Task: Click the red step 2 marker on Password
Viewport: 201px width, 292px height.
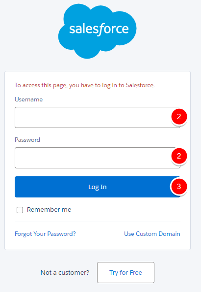Action: [179, 156]
